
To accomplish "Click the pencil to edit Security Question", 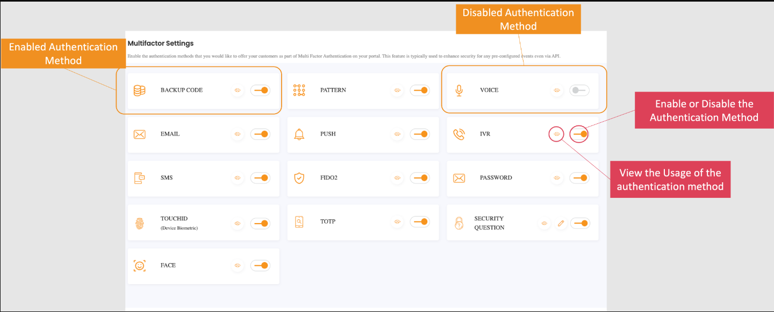I will coord(561,222).
